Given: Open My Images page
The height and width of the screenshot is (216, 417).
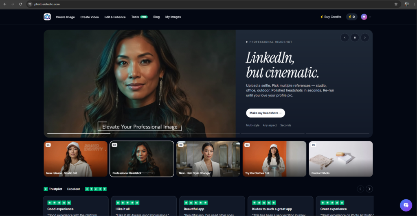Looking at the screenshot, I should point(173,17).
